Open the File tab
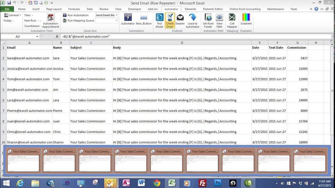Image resolution: width=335 pixels, height=188 pixels. click(7, 9)
